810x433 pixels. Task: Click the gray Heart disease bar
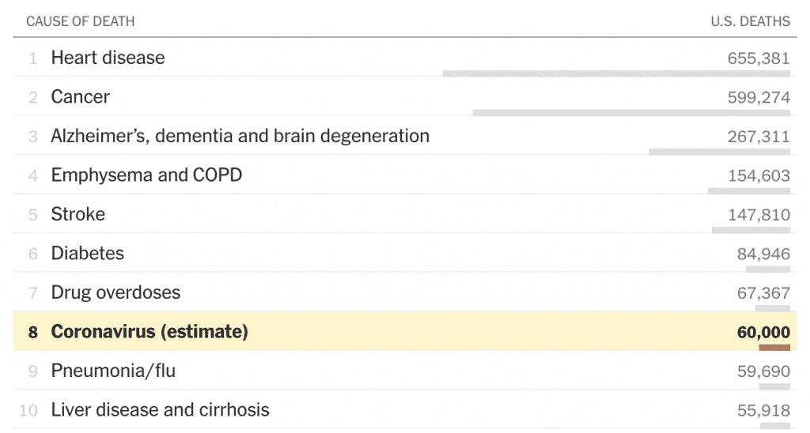click(x=616, y=73)
